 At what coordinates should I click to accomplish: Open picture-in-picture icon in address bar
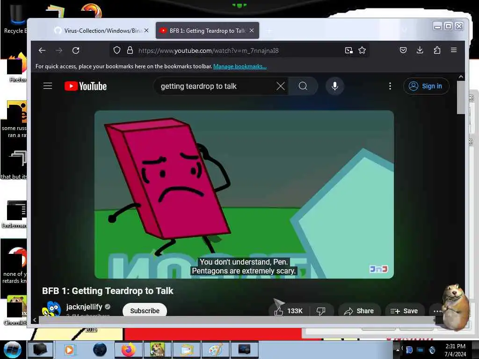348,50
